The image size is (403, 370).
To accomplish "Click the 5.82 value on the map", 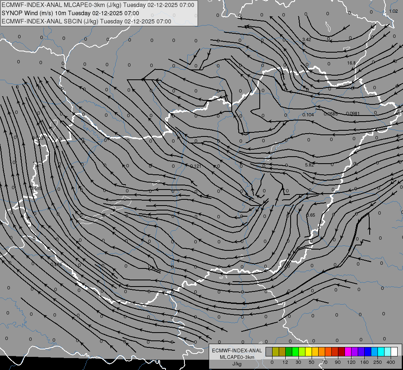I will point(310,165).
